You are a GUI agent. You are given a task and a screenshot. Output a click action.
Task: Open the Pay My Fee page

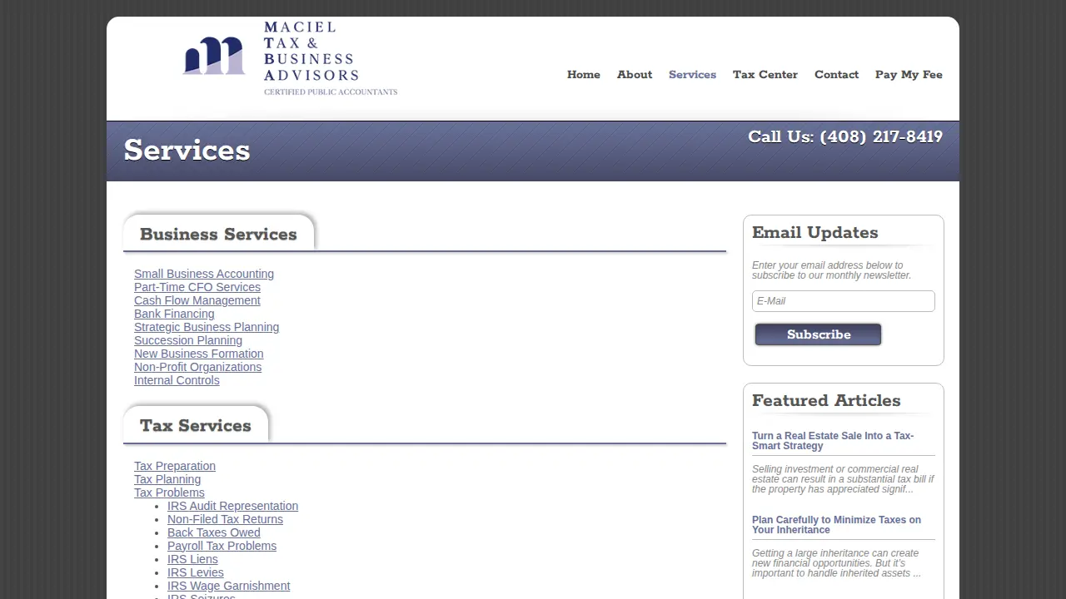pyautogui.click(x=909, y=75)
